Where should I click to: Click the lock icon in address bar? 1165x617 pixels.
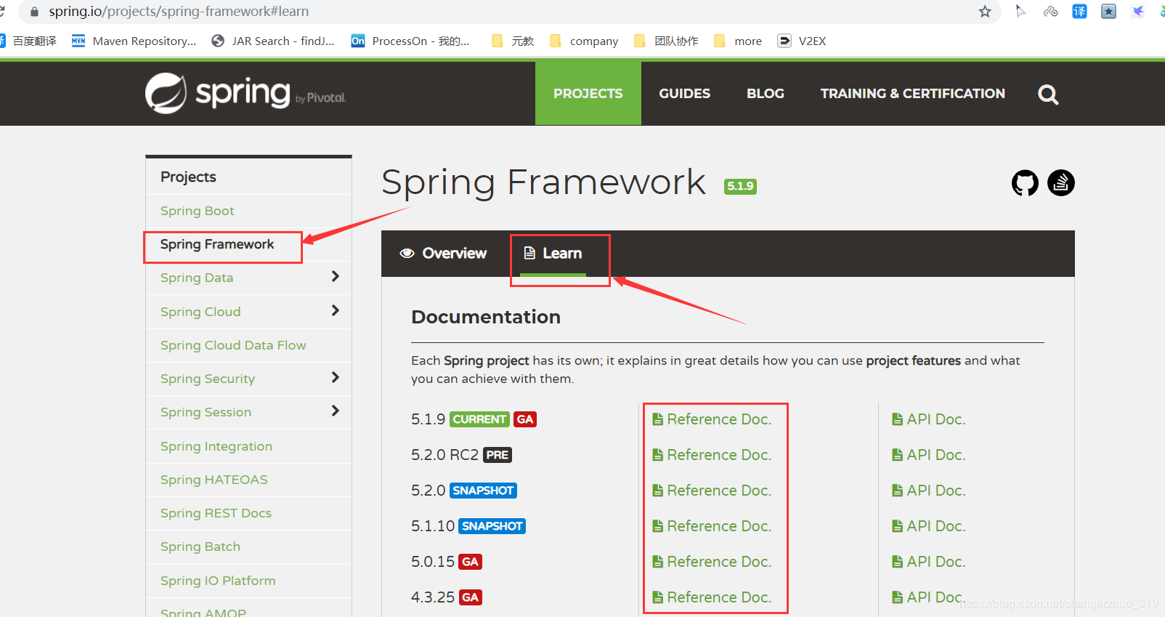click(x=34, y=12)
